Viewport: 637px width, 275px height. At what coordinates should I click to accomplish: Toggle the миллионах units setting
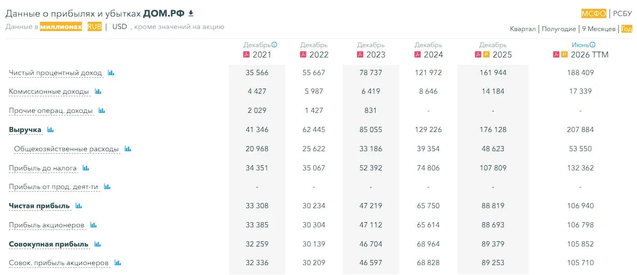coord(61,26)
